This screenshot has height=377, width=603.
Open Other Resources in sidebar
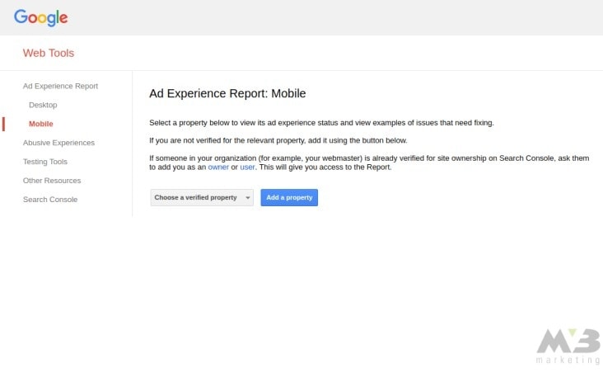[52, 180]
